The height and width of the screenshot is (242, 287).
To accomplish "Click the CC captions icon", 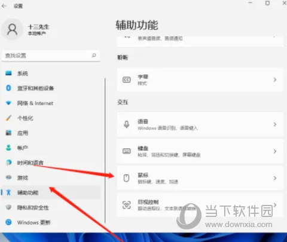I will coord(127,80).
